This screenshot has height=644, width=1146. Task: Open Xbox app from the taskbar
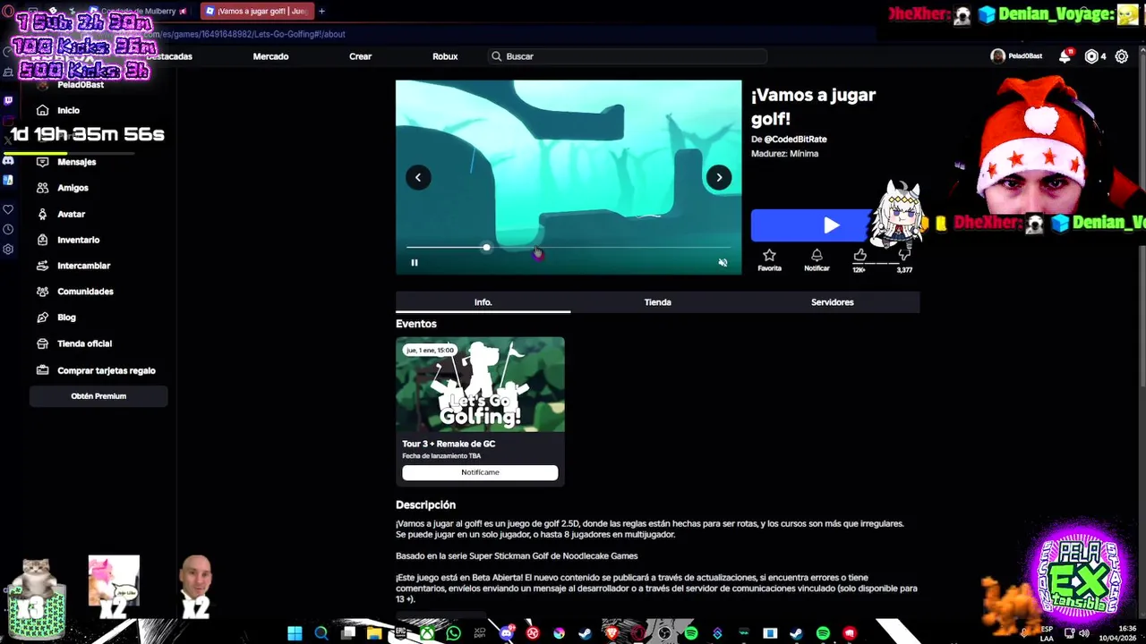427,633
